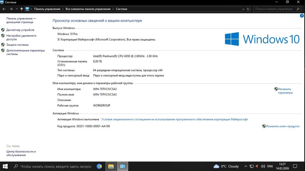
Task: Click shield icon next to 'Изменить ключ продукта'
Action: tap(264, 126)
